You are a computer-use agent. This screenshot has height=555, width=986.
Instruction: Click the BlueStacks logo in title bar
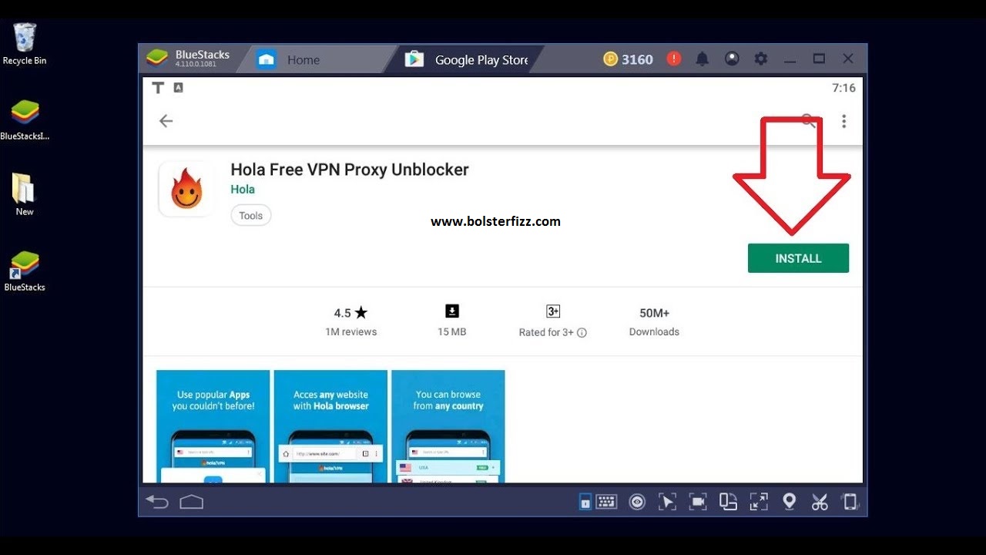(x=158, y=59)
